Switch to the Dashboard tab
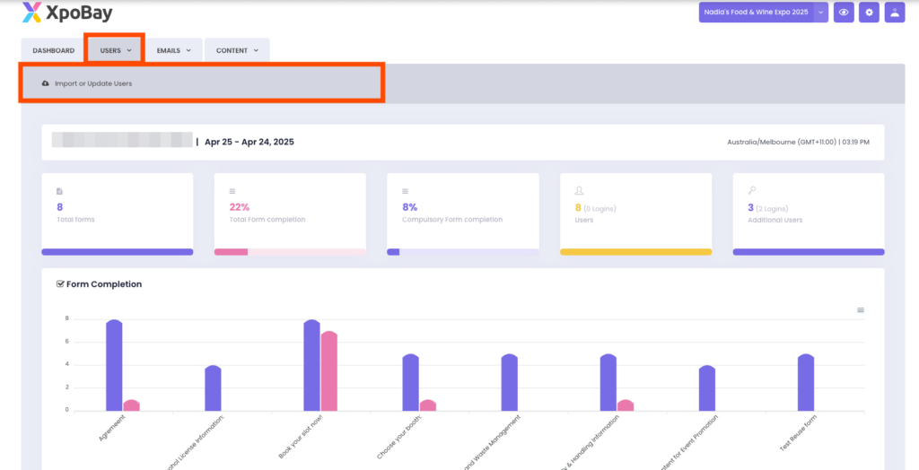 [53, 51]
